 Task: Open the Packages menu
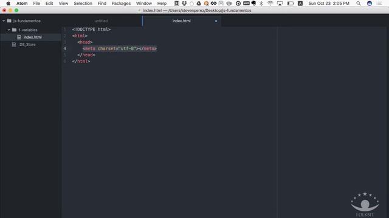[121, 3]
